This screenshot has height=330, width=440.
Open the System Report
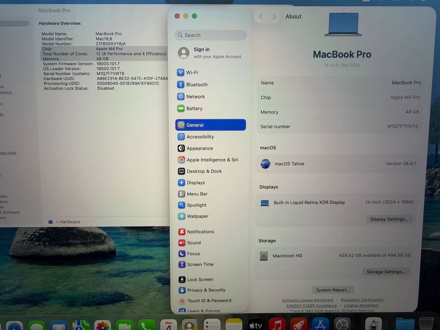pos(333,290)
